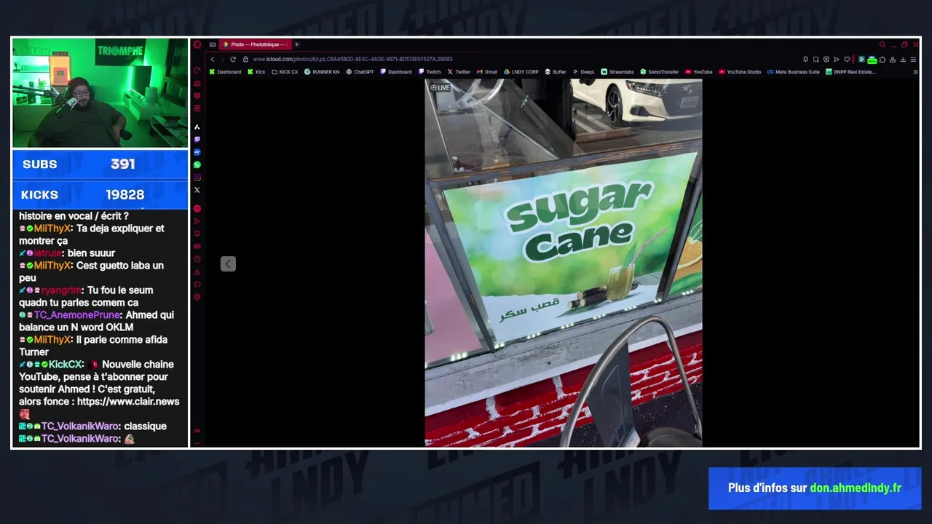Click the don.ahmedlndy.fr banner link
Screen dimensions: 932x524
(x=856, y=488)
